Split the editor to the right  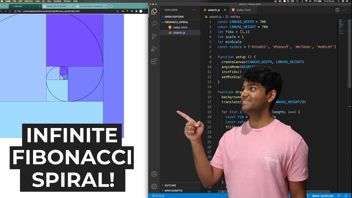[337, 10]
